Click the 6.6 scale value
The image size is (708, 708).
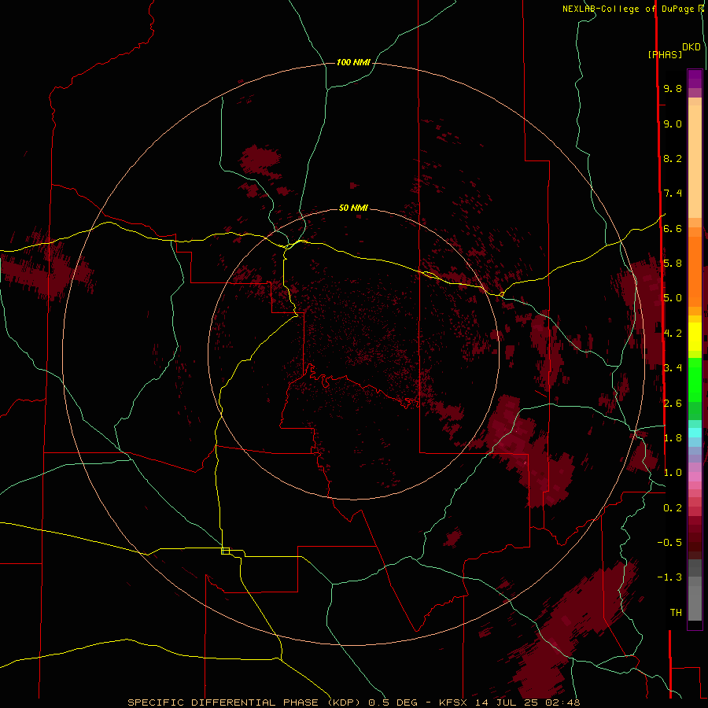point(673,228)
